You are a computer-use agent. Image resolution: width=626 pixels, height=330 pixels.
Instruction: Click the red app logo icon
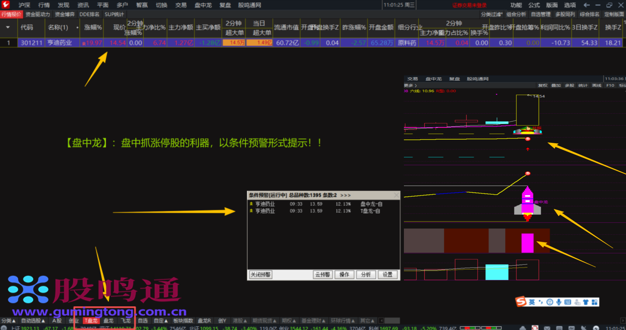click(5, 5)
